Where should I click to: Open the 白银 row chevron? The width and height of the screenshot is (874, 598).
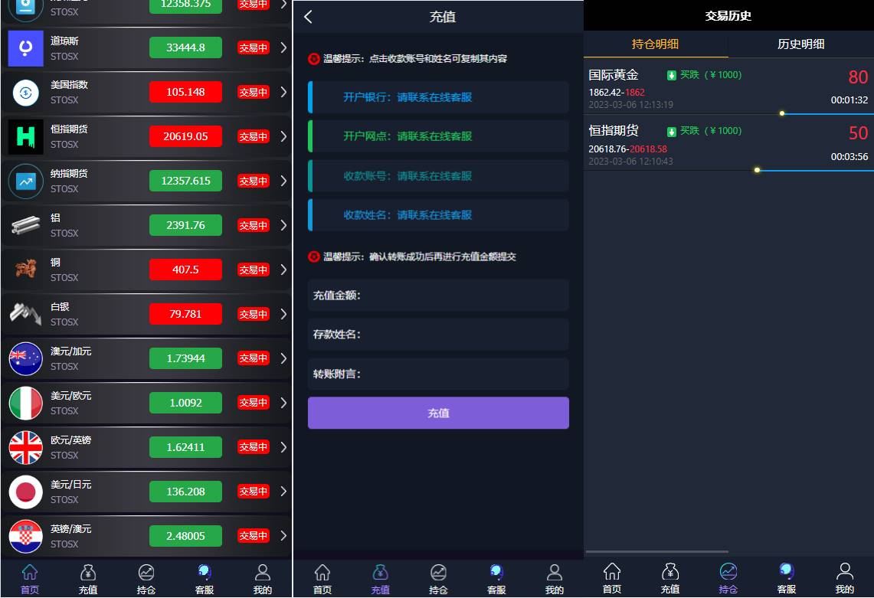[x=283, y=314]
